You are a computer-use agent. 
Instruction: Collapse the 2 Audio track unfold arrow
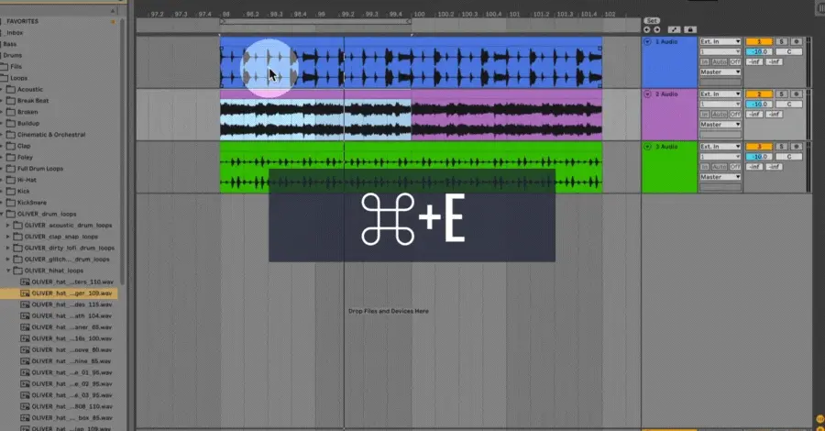(648, 94)
